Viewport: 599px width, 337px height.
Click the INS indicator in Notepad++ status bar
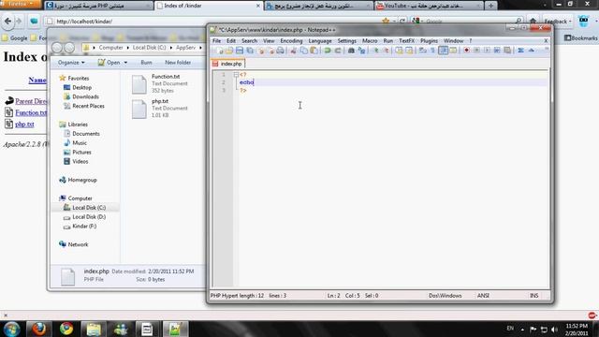534,296
